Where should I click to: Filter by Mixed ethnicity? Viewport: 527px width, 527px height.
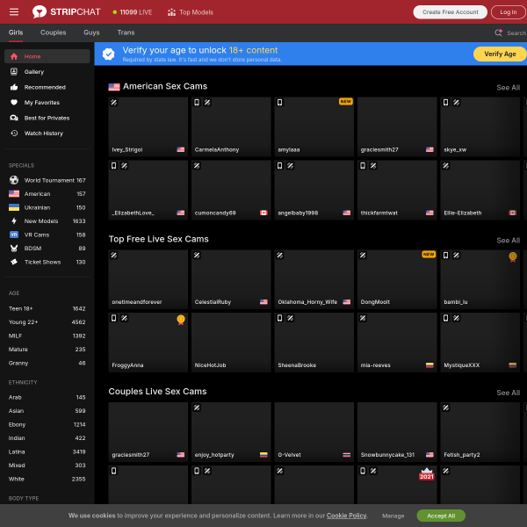point(47,466)
